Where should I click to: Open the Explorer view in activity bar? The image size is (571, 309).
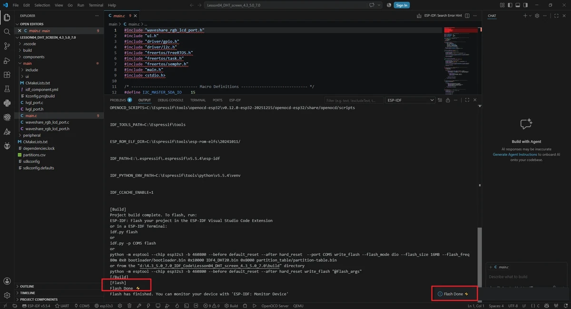coord(7,18)
